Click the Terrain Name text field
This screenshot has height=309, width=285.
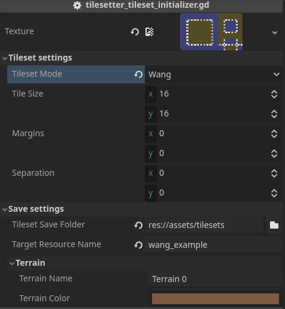(216, 279)
